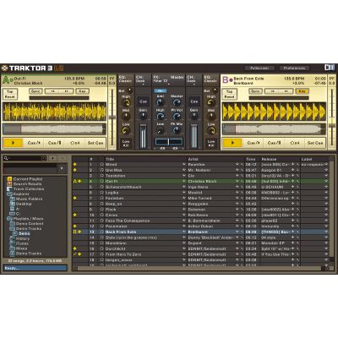Image resolution: width=338 pixels, height=338 pixels.
Task: Click Cue/Pause on Deck B
Action: (x=274, y=143)
